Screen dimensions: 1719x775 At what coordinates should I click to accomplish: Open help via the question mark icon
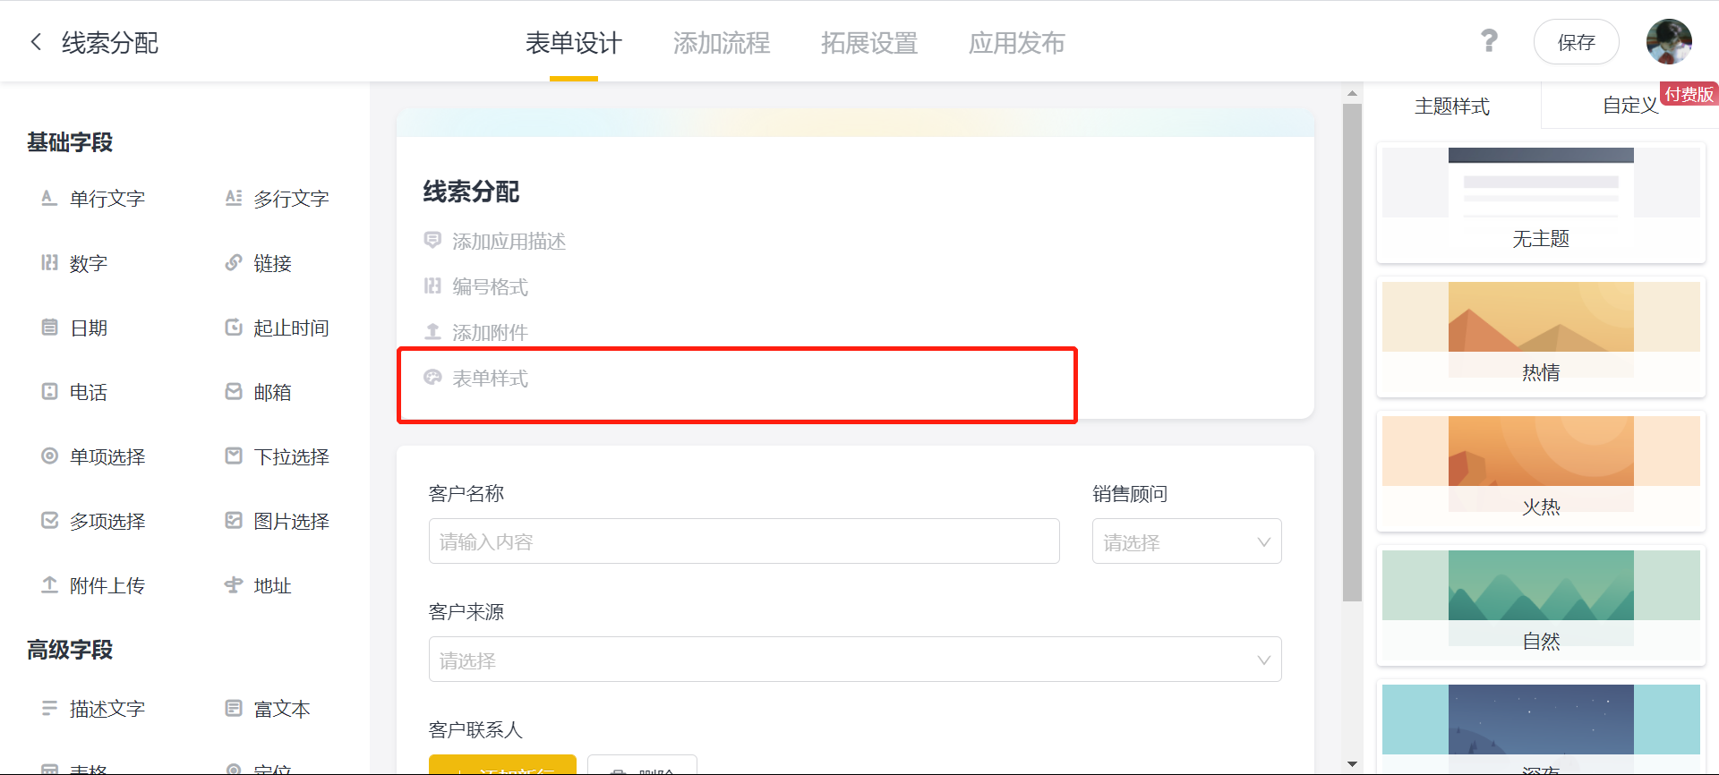point(1489,41)
